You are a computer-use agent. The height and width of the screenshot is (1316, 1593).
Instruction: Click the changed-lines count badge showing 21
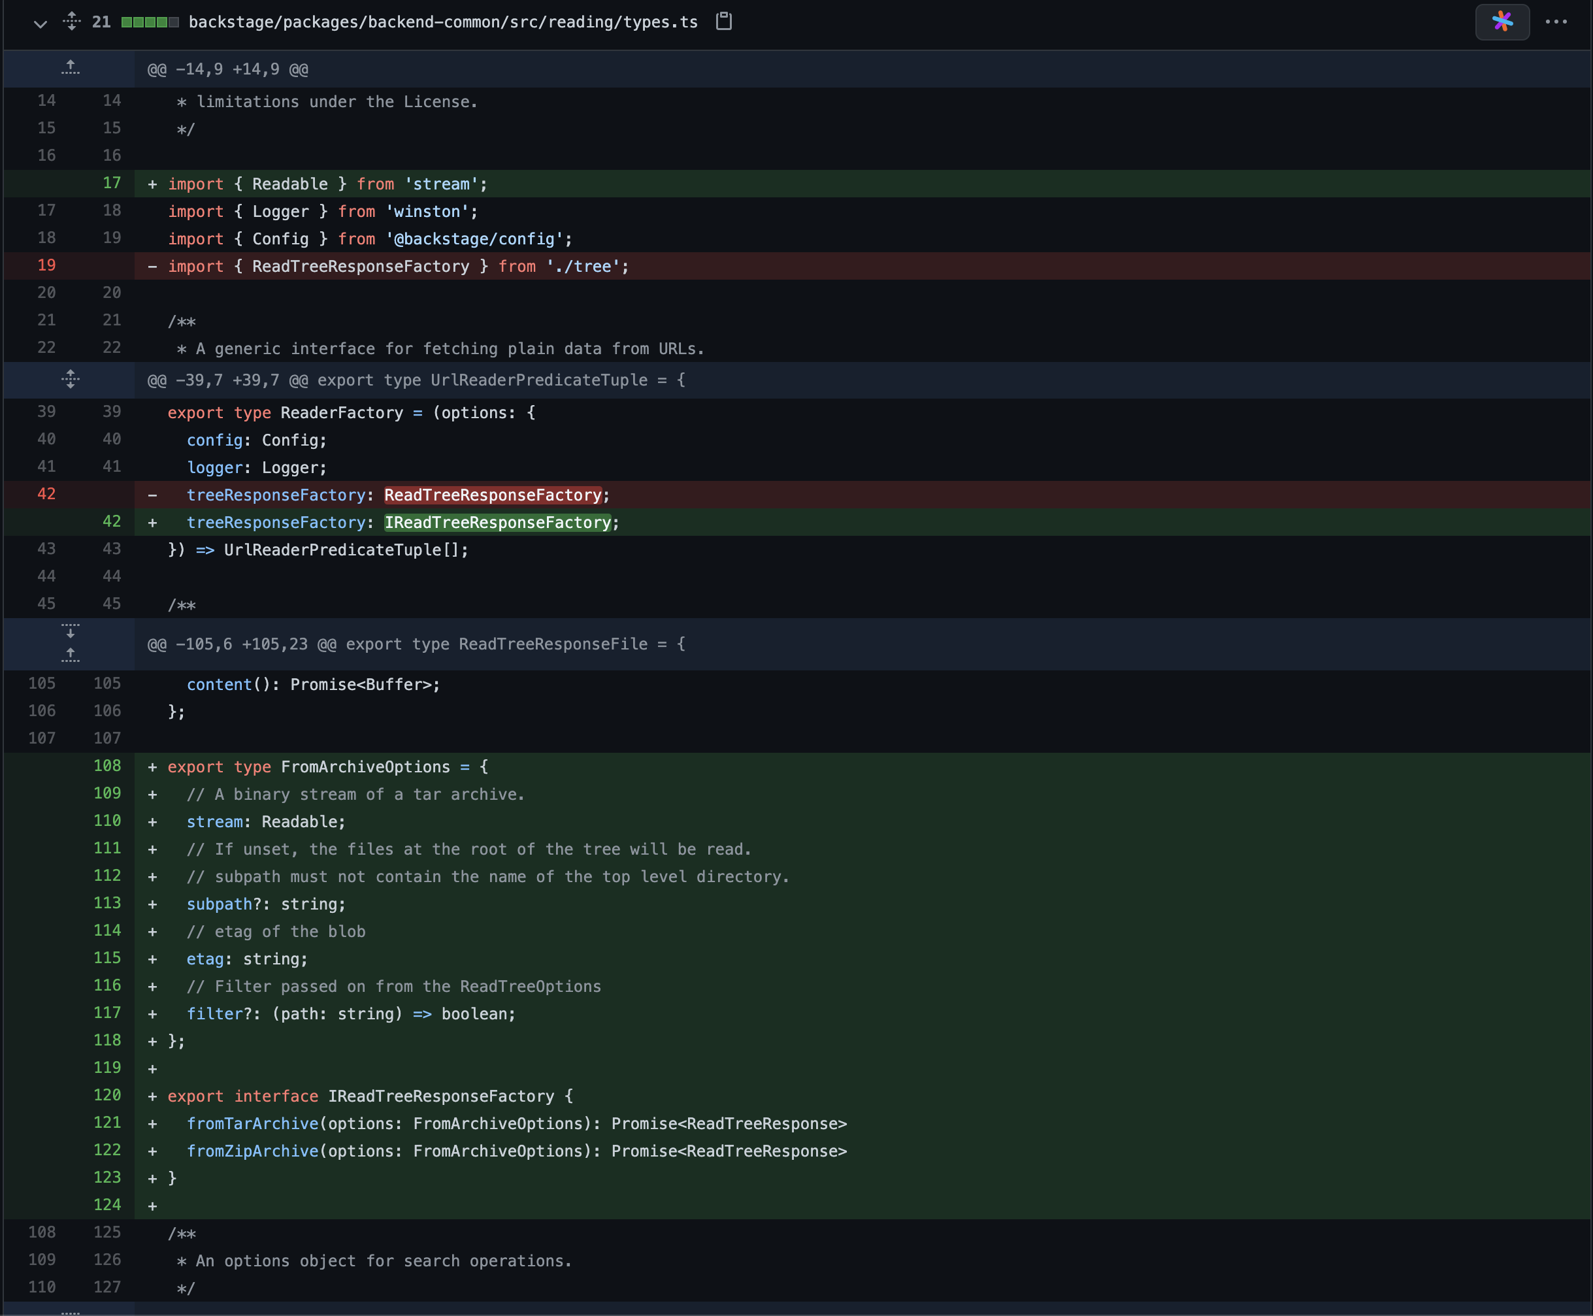pyautogui.click(x=101, y=22)
